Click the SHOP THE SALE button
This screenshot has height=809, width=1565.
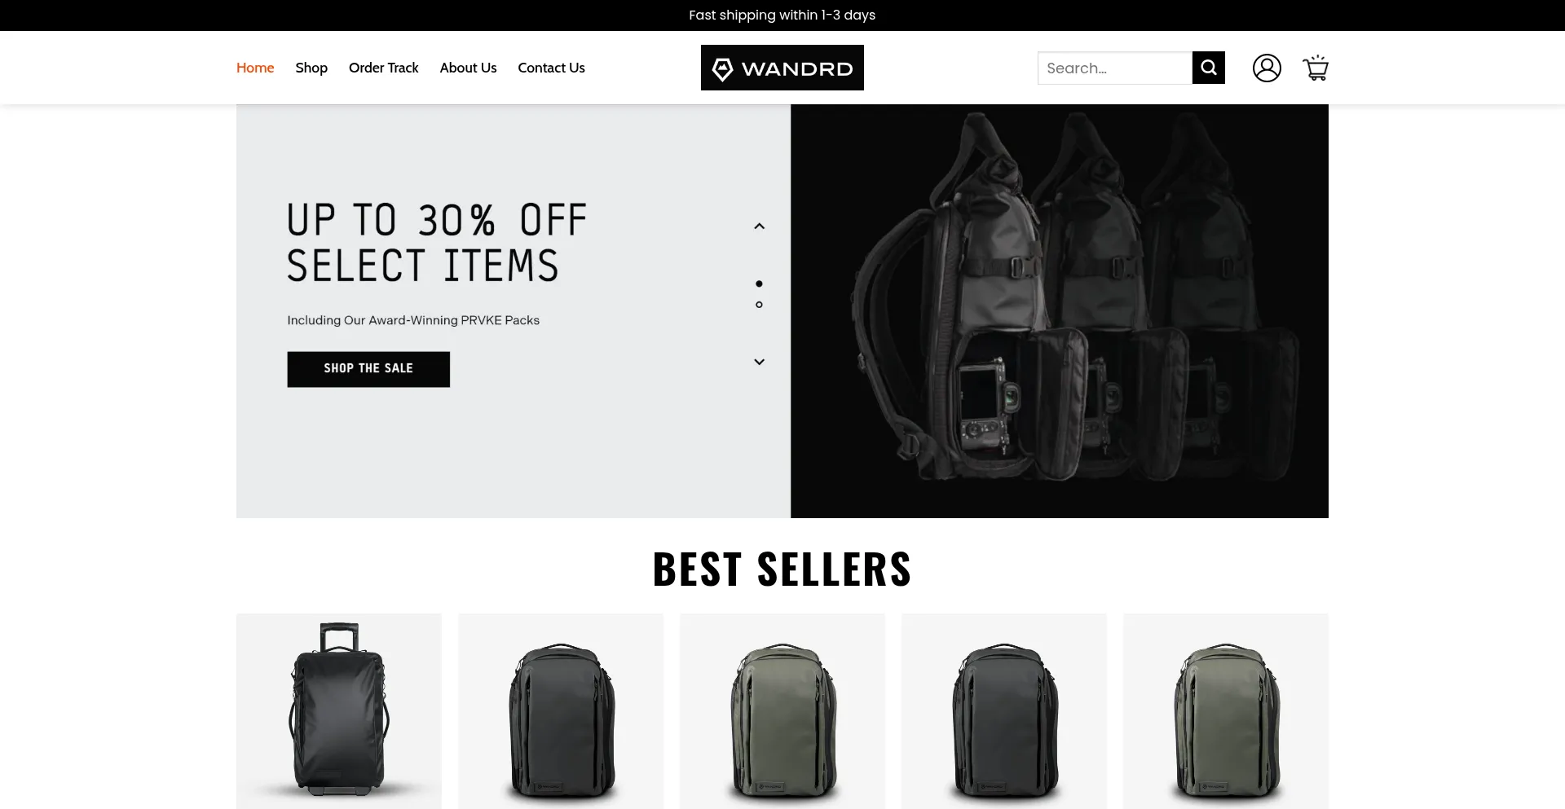pos(368,369)
